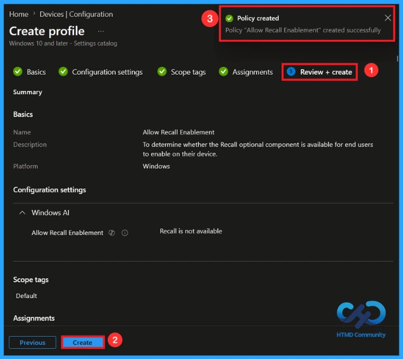Click the green check icon in Policy created toast
403x359 pixels.
pyautogui.click(x=229, y=19)
